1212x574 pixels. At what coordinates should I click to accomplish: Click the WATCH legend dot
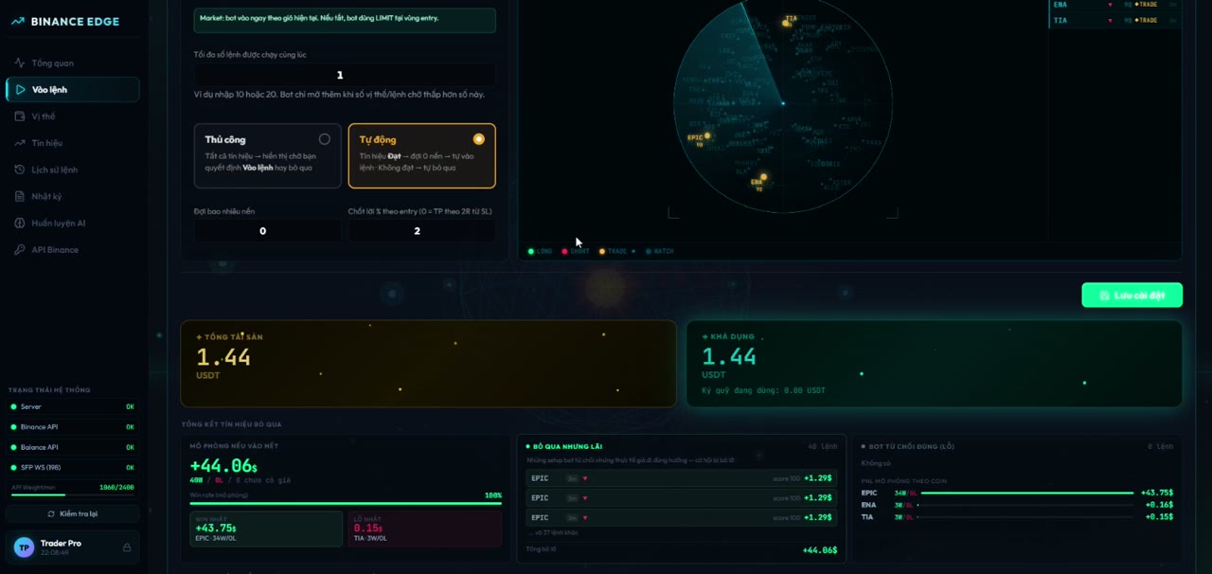click(649, 251)
